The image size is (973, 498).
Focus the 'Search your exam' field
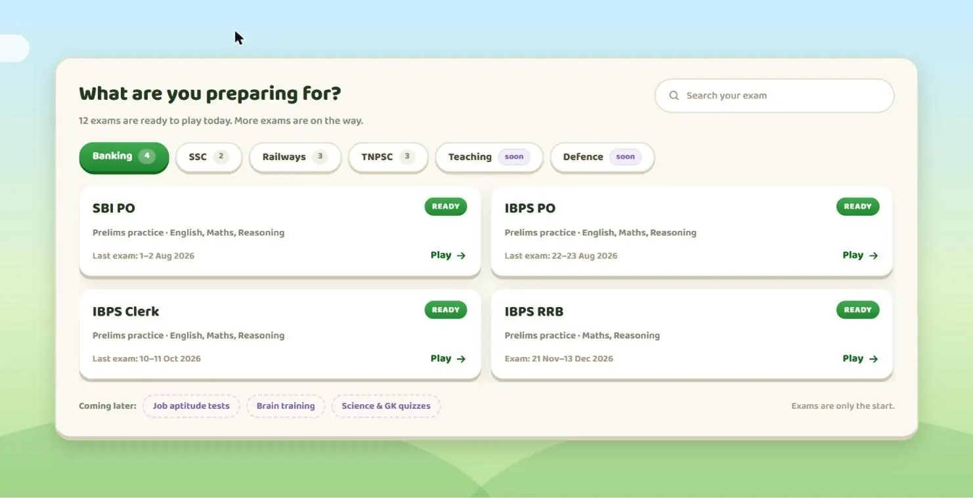774,96
